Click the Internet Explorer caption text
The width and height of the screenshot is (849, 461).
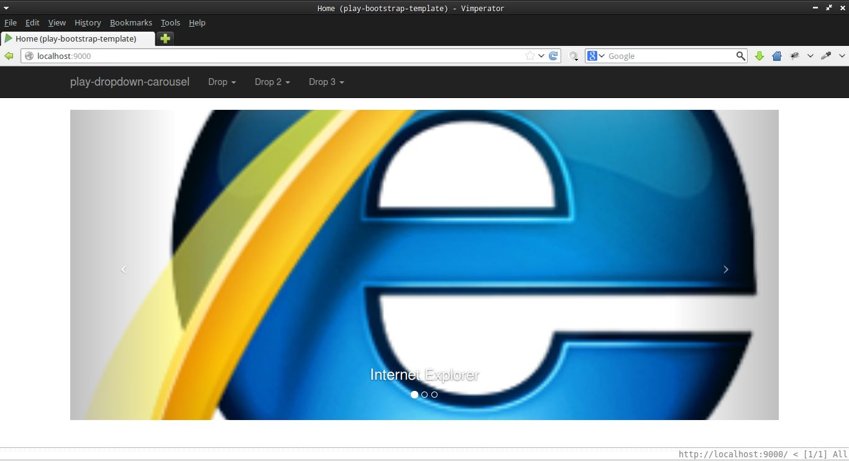click(424, 375)
